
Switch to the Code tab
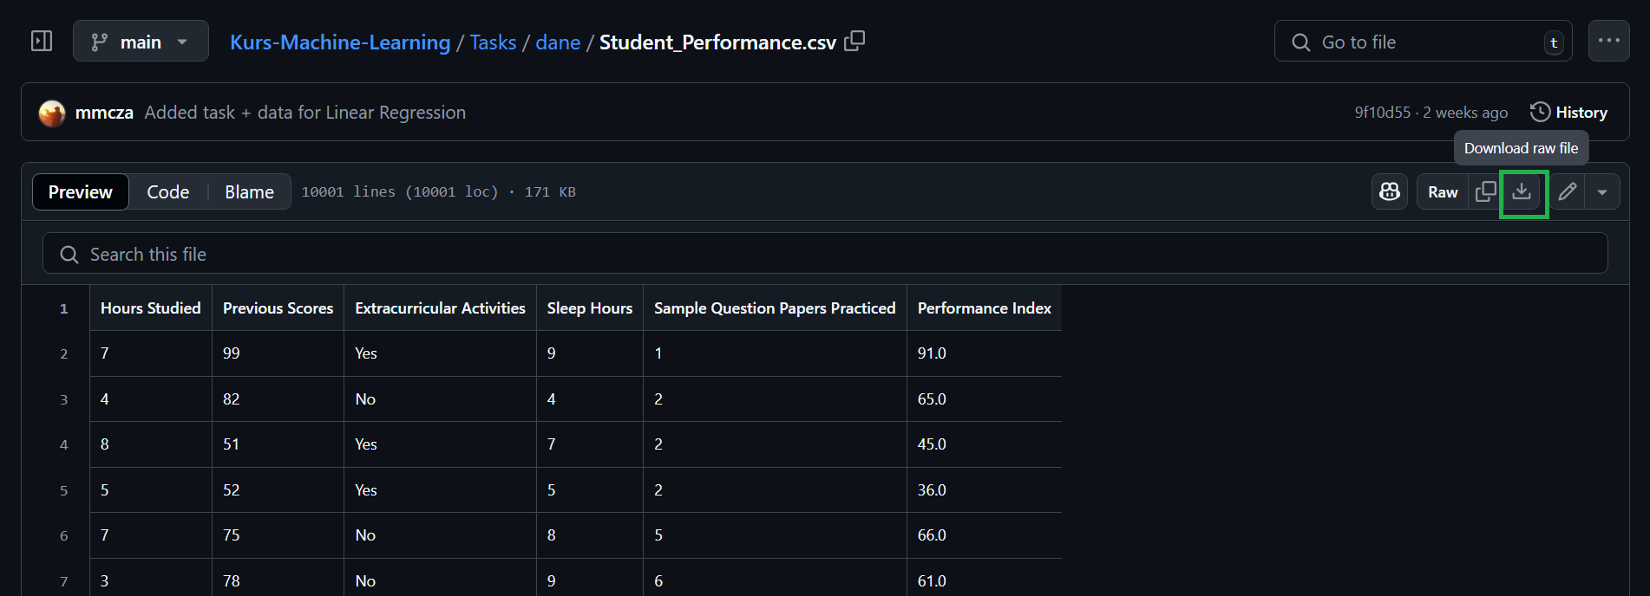(167, 191)
